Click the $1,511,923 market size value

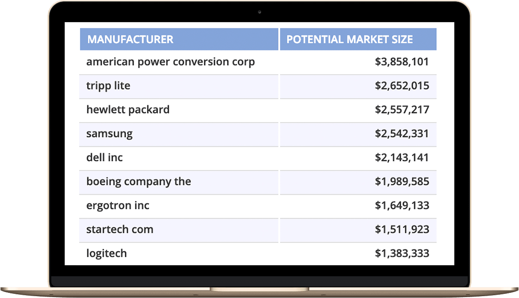tap(402, 230)
